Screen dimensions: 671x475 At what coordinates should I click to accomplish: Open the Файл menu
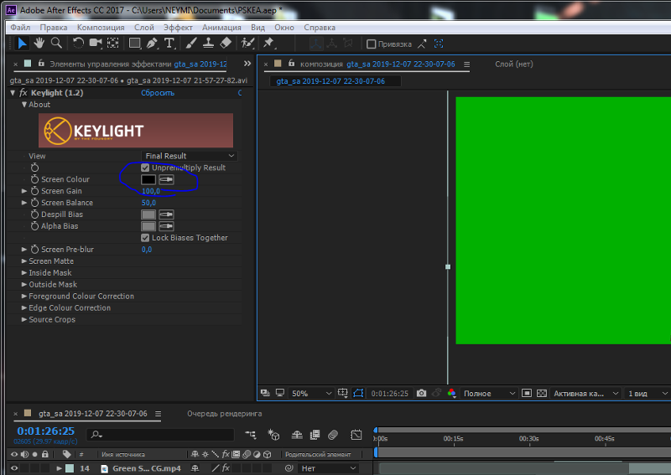click(x=20, y=28)
